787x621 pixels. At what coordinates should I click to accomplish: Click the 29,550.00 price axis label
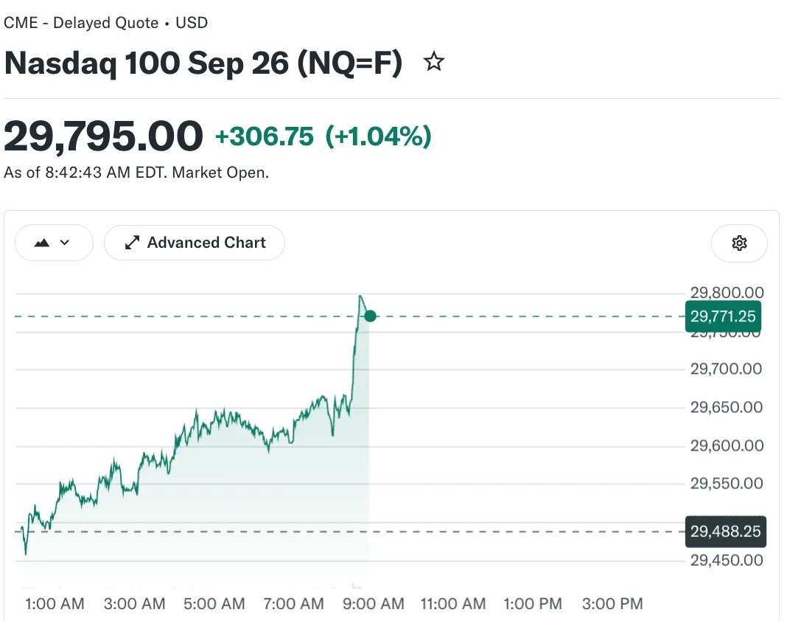point(727,483)
